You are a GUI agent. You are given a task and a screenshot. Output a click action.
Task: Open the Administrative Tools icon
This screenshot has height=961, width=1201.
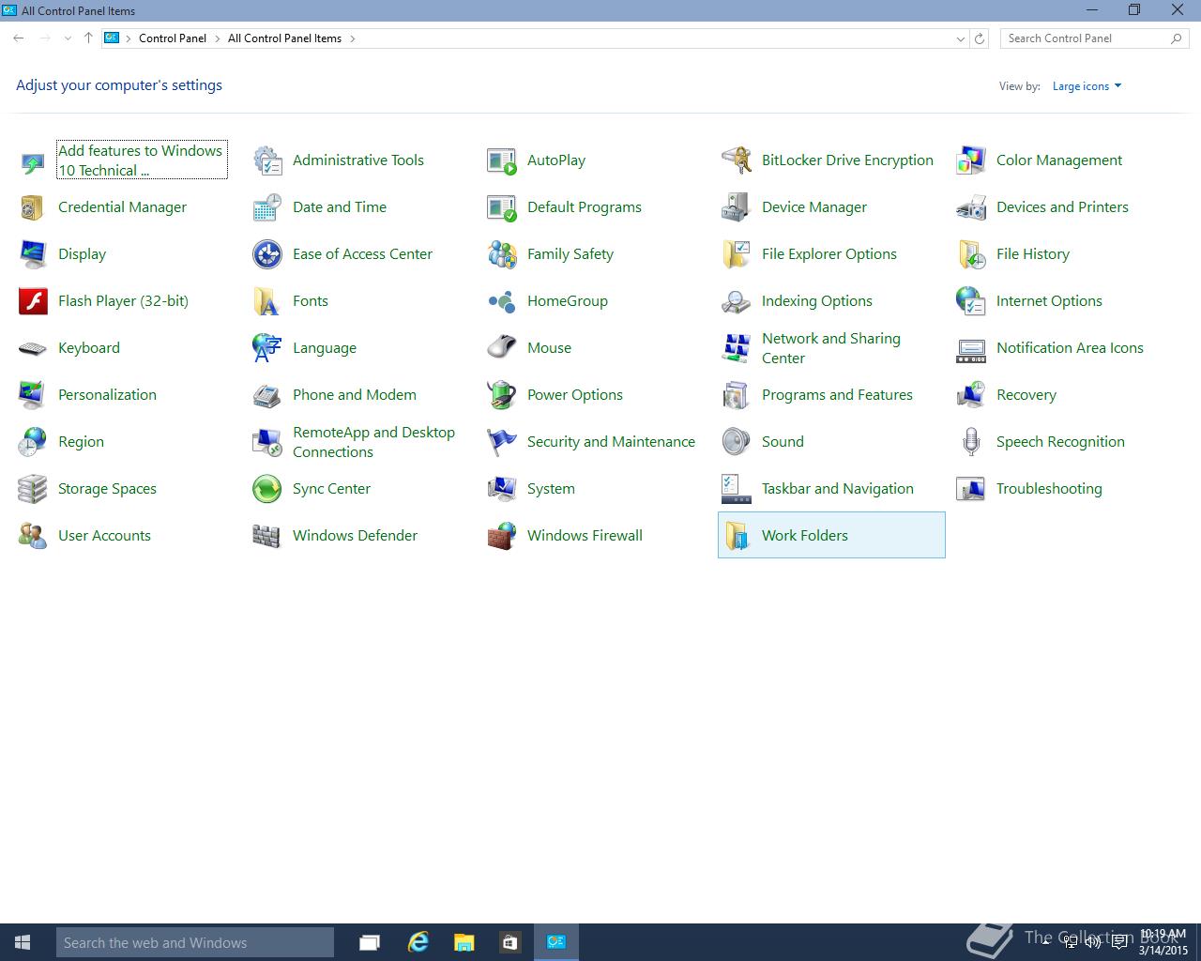click(267, 160)
